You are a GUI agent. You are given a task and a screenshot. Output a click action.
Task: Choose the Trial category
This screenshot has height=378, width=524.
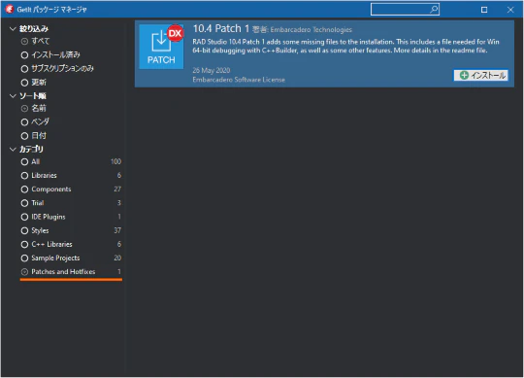[71, 203]
